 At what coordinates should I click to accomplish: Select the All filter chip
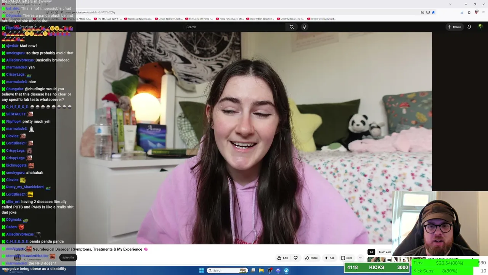click(371, 252)
